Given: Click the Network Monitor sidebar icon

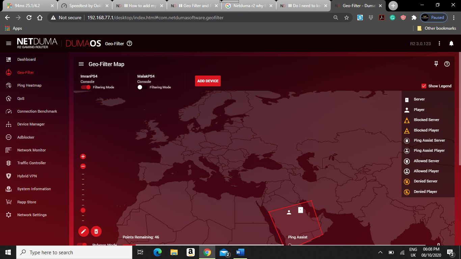Looking at the screenshot, I should click(9, 150).
